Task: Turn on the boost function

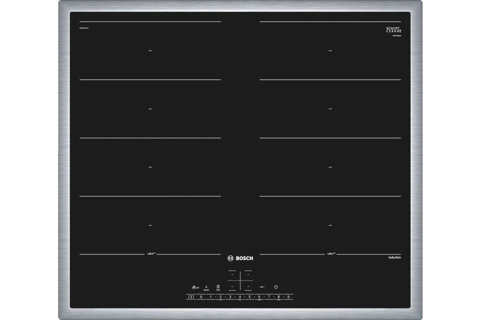Action: pos(206,288)
